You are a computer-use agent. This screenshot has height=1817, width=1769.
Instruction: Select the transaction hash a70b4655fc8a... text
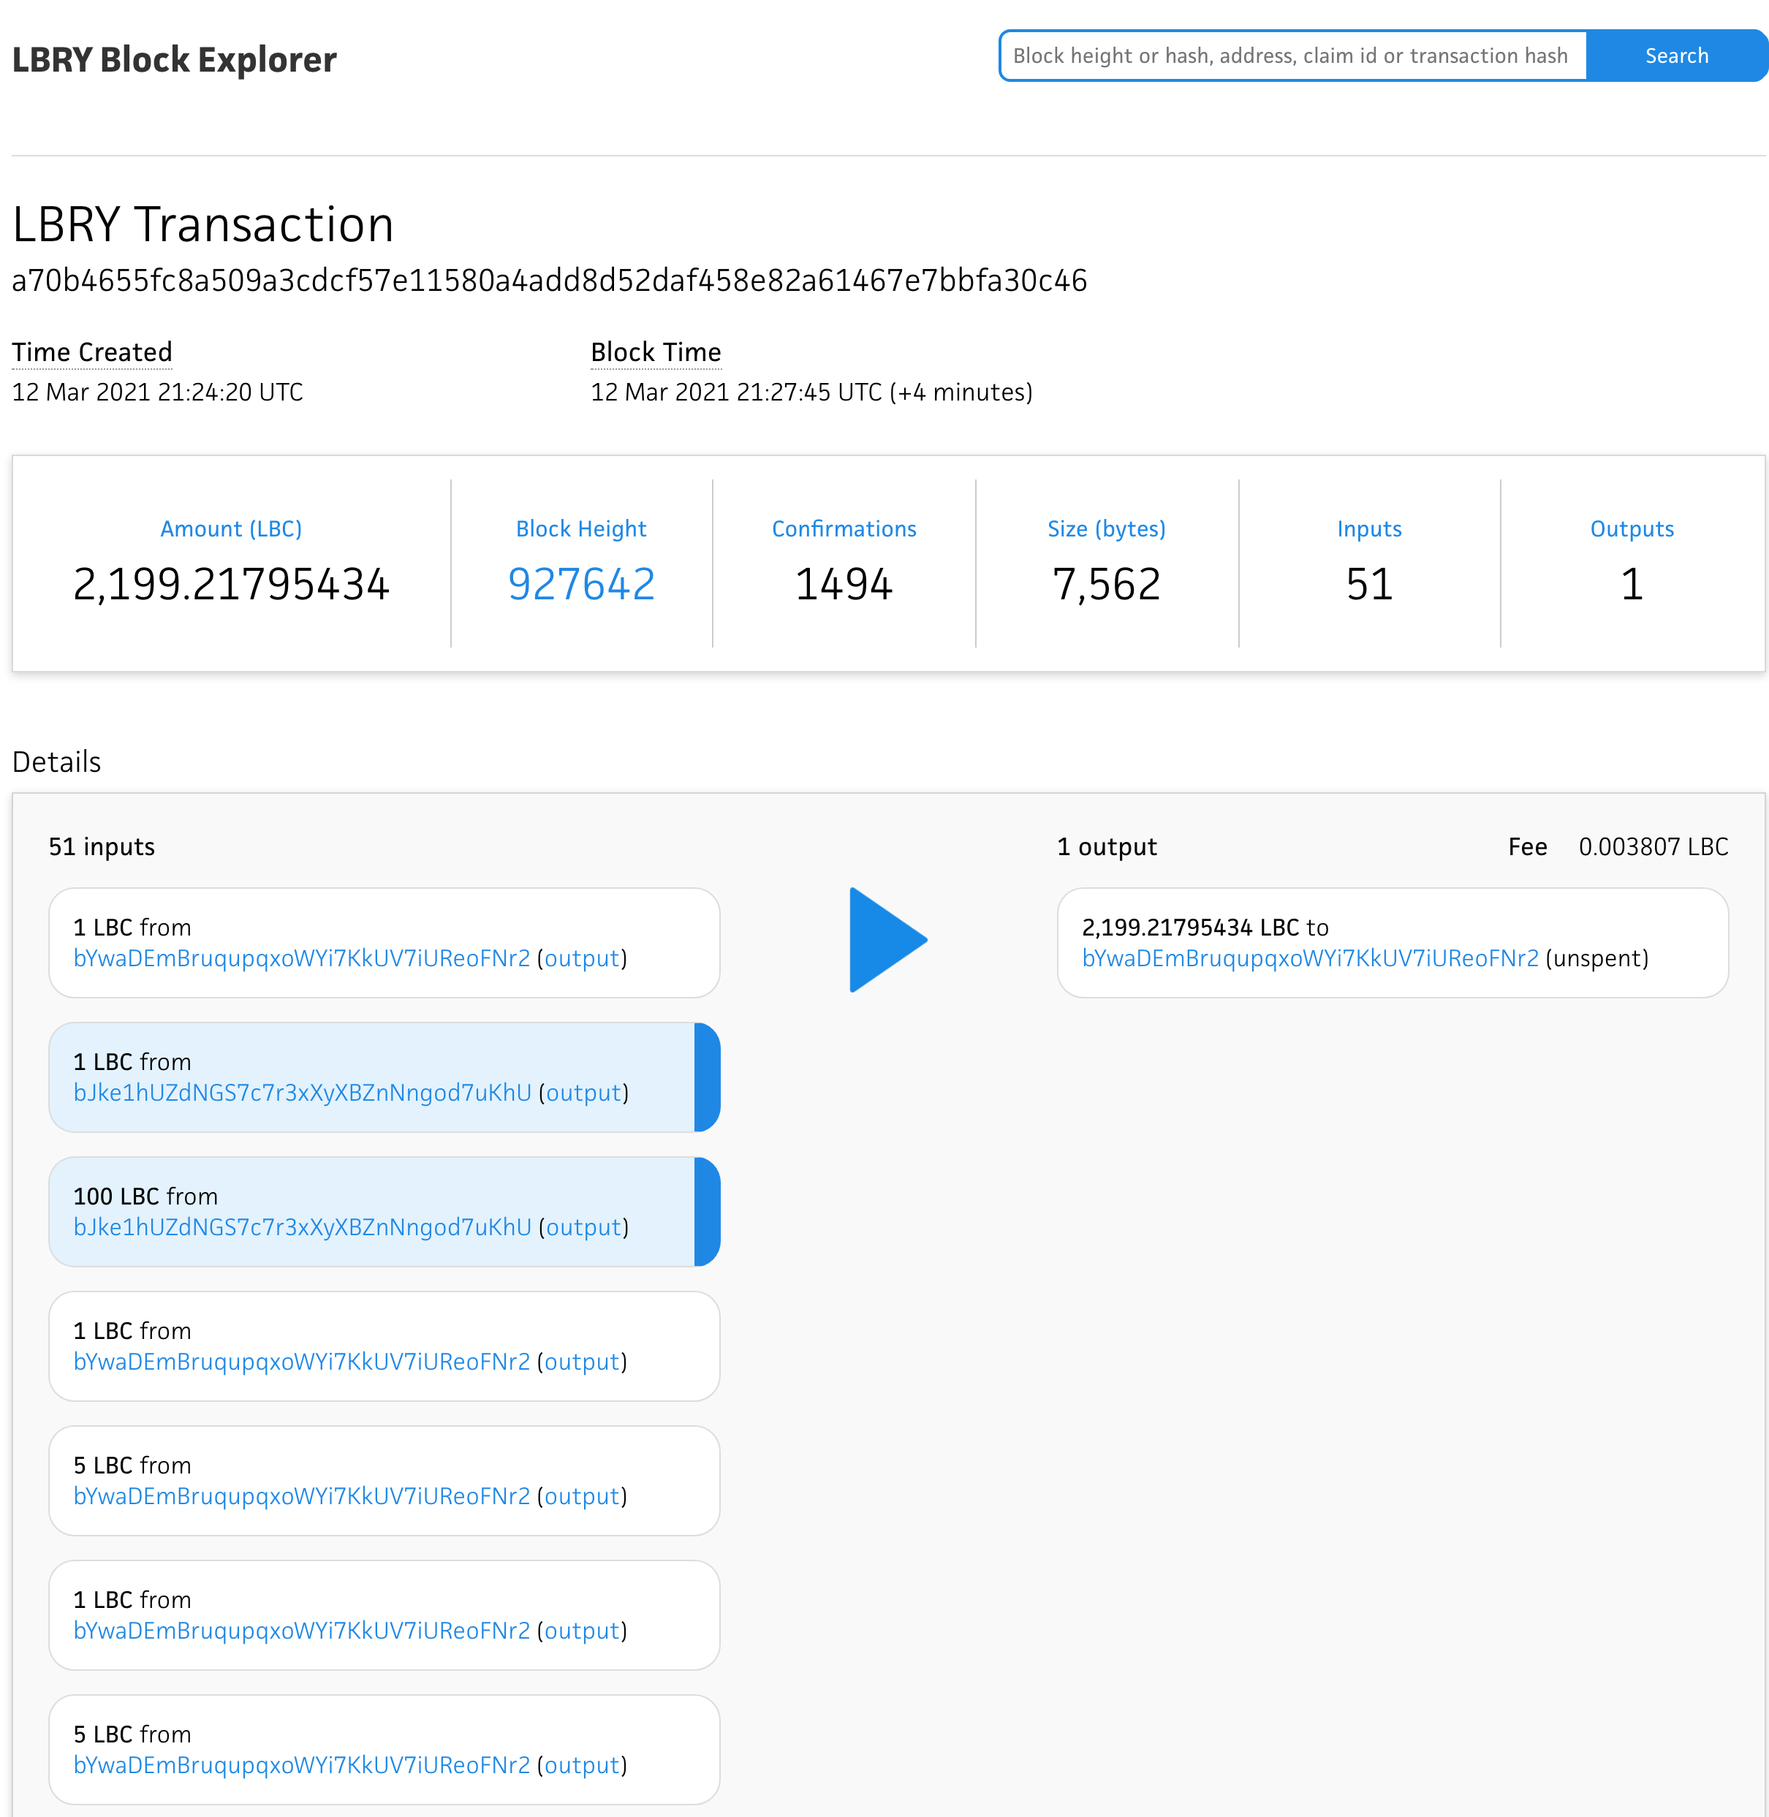tap(549, 281)
